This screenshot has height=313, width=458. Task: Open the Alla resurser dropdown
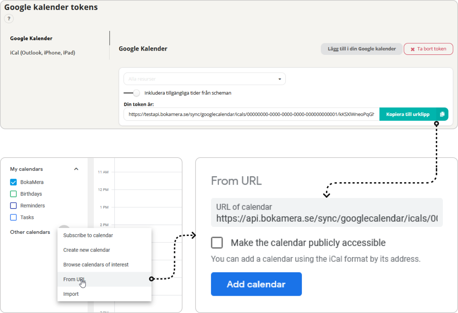pos(204,79)
